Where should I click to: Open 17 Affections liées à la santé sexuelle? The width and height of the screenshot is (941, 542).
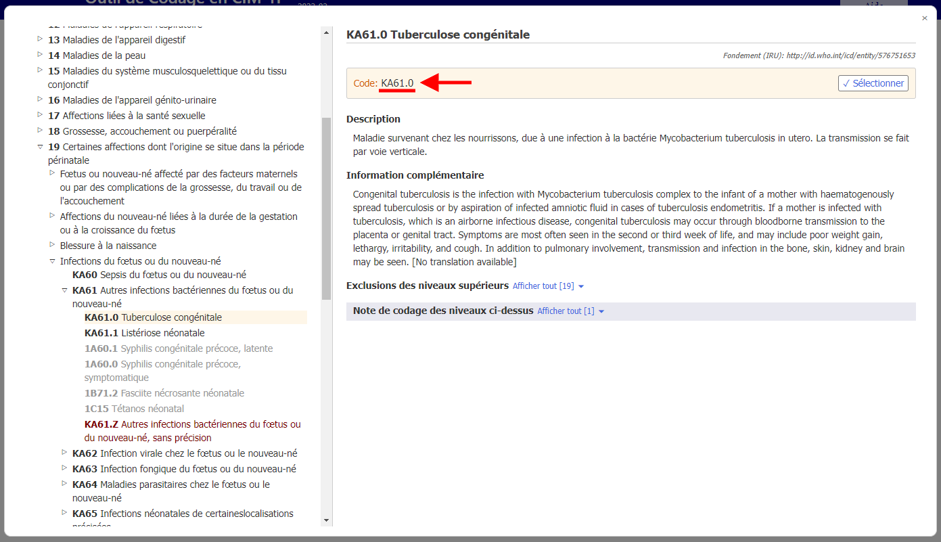point(127,116)
